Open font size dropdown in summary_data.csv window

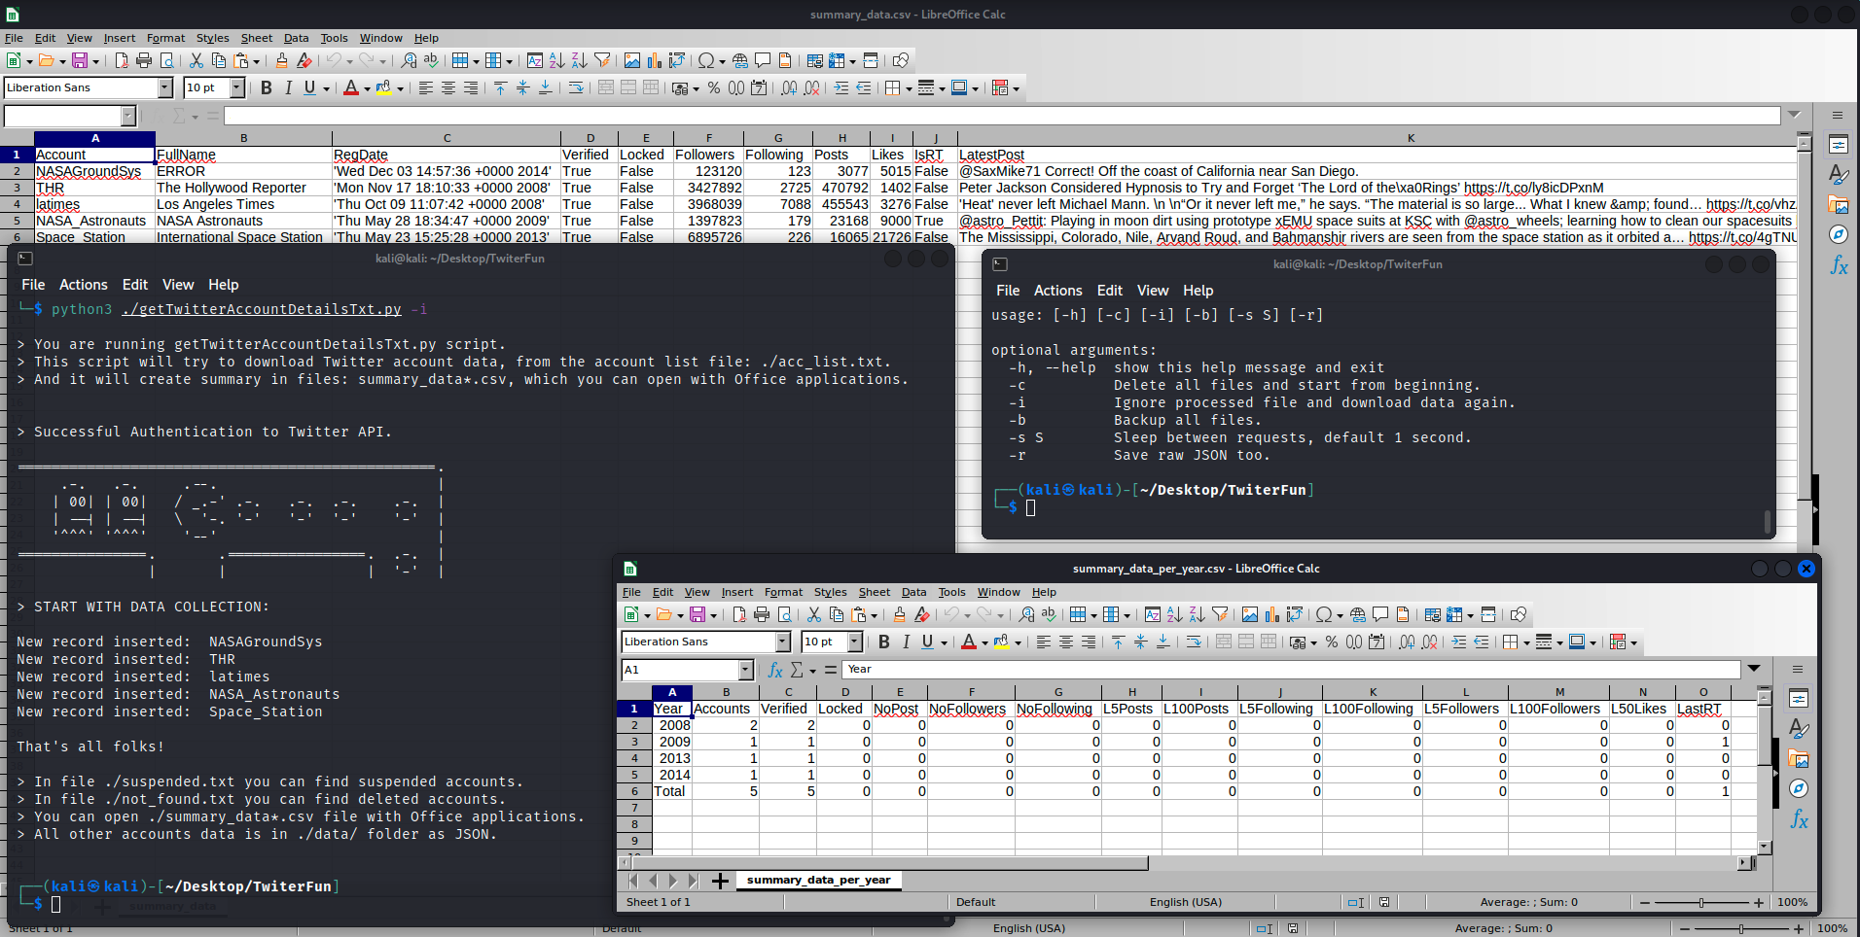[236, 87]
